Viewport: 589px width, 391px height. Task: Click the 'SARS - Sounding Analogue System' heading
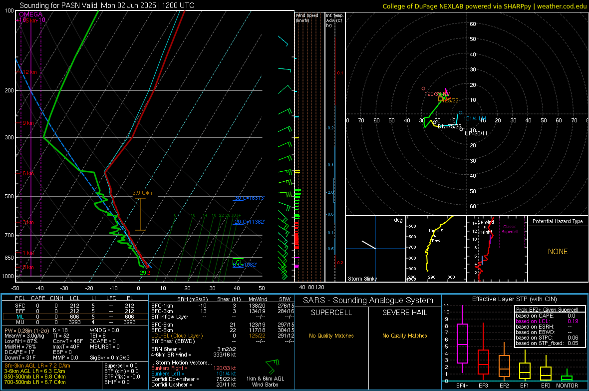(368, 301)
